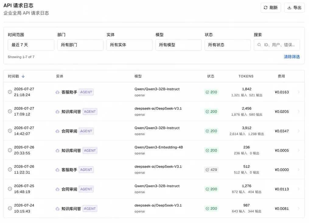Open the 时间范围 dropdown showing 最近 7 天

(31, 45)
